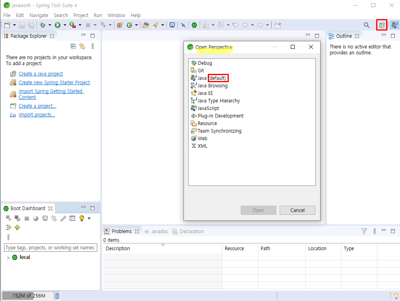Click the Open Perspective toolbar icon

click(x=382, y=25)
